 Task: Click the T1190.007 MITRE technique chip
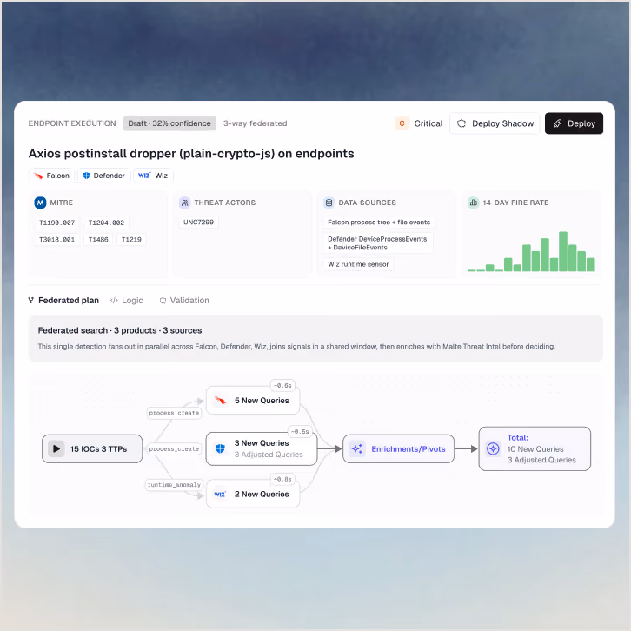pyautogui.click(x=56, y=223)
